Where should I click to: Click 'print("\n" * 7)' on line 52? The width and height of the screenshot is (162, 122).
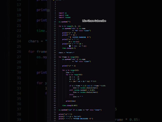[65, 114]
